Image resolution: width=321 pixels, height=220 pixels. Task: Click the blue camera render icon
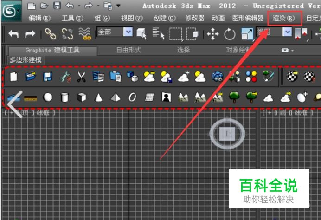point(217,77)
